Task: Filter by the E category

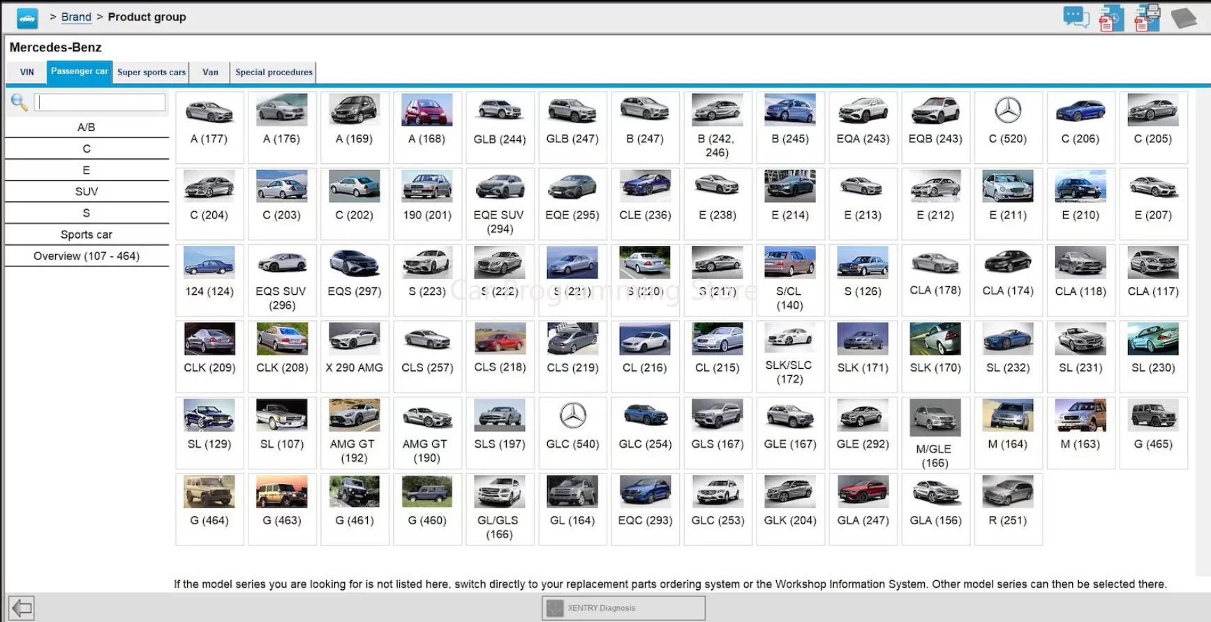Action: [x=87, y=171]
